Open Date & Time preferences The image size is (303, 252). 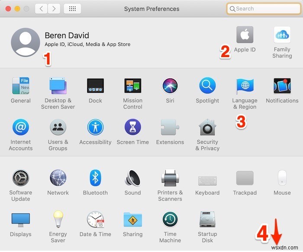(95, 219)
